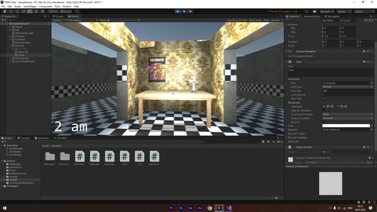The width and height of the screenshot is (377, 212).
Task: Click the Play button
Action: click(178, 11)
